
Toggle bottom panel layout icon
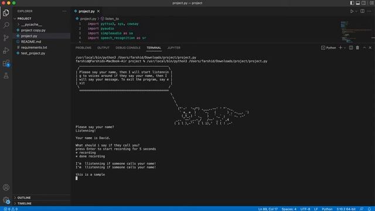point(358,3)
